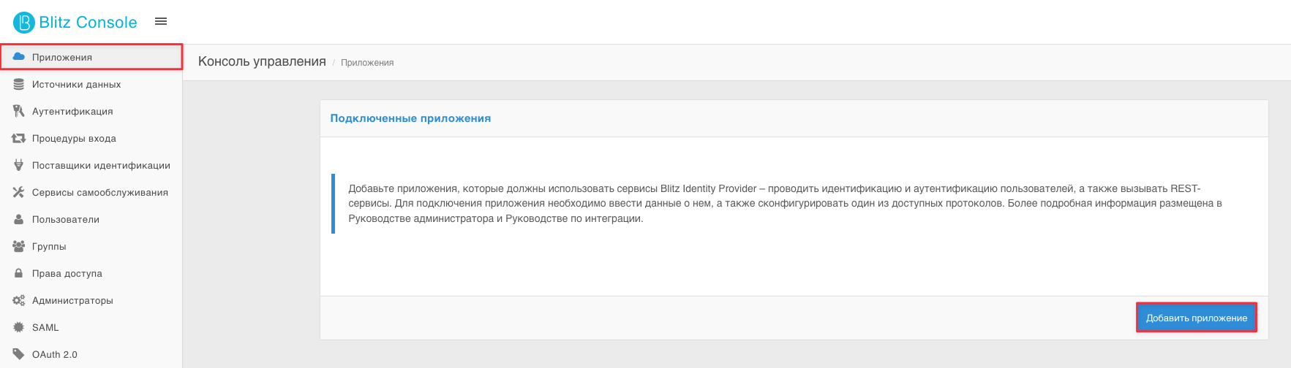
Task: Click the lock icon for Права доступа
Action: coord(19,273)
